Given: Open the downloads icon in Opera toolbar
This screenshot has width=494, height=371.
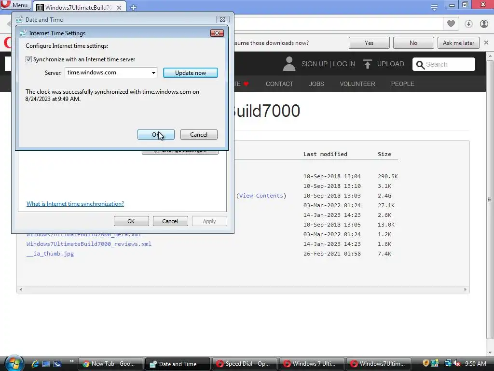Looking at the screenshot, I should point(468,24).
